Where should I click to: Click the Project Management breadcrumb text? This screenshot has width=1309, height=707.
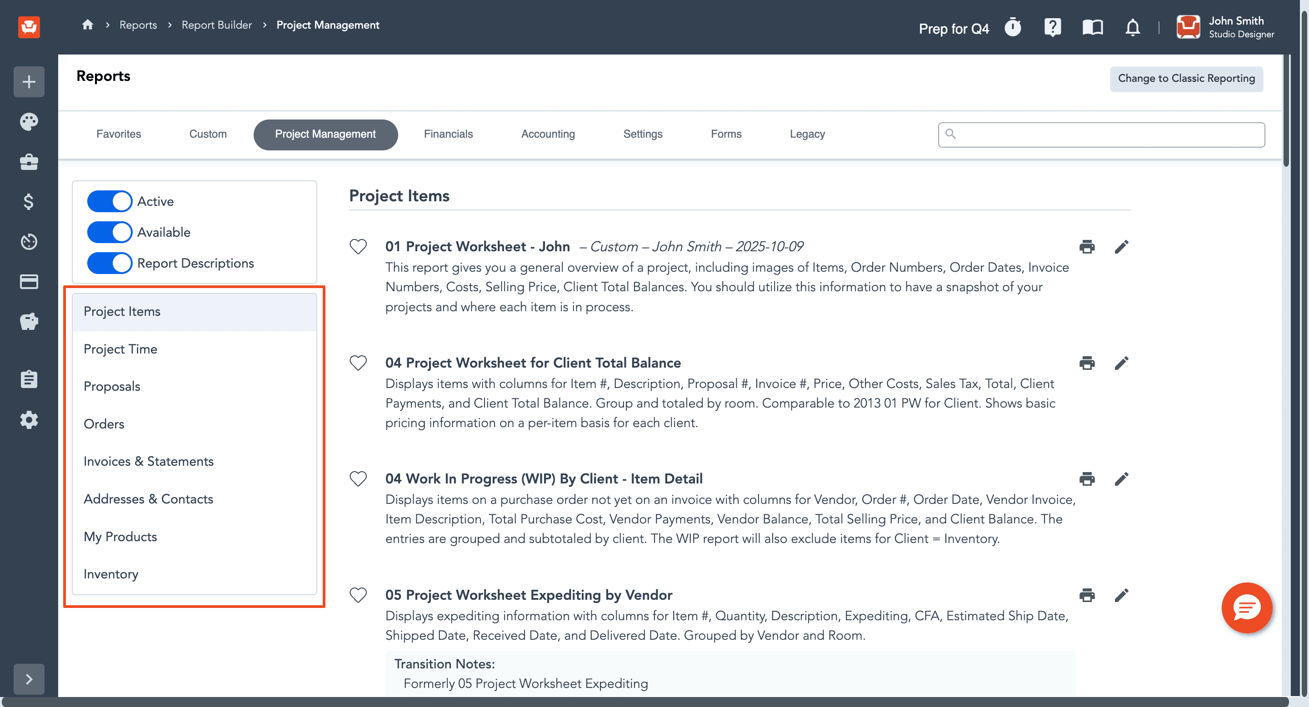[x=328, y=25]
